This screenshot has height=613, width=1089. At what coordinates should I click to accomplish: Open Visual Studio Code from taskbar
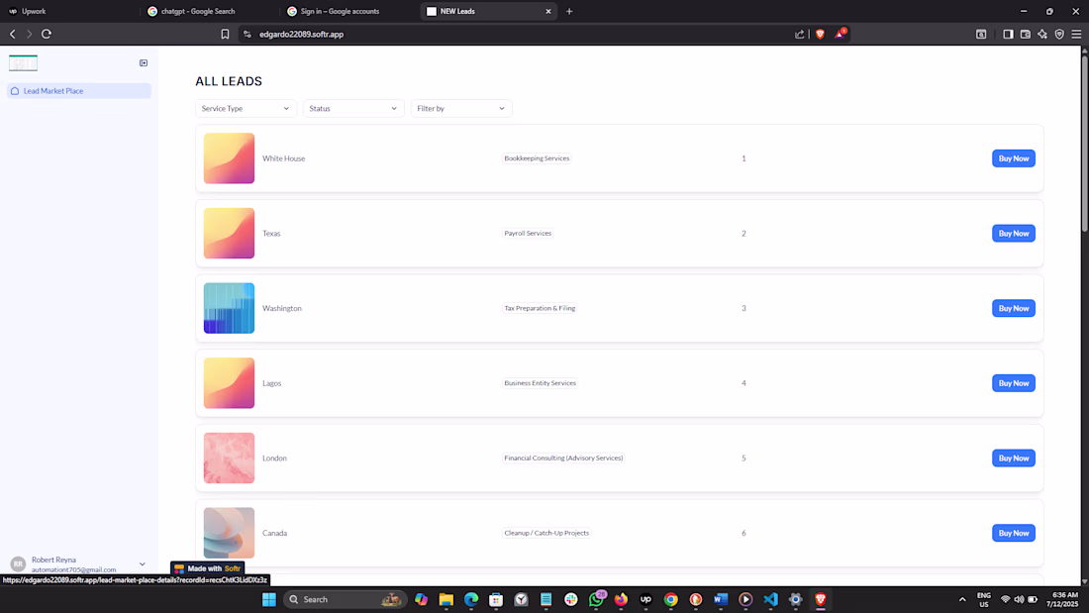tap(770, 599)
